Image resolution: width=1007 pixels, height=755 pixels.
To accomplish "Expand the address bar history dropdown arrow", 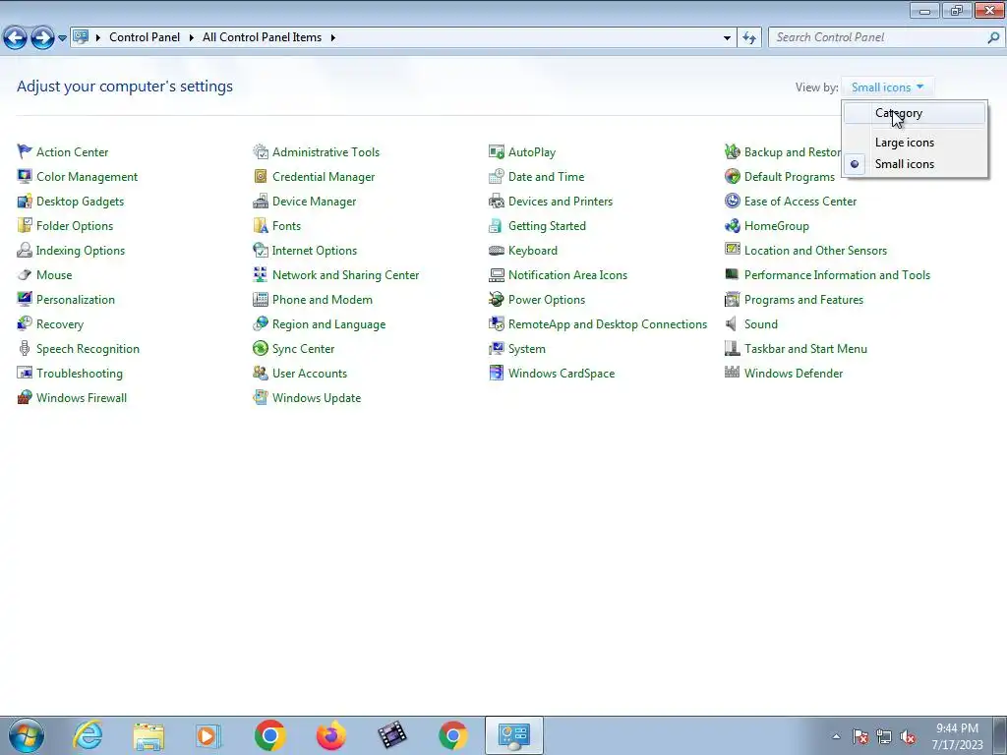I will [x=727, y=38].
